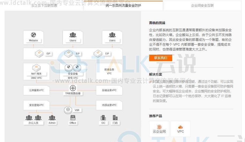The image size is (245, 142).
Task: Click the 推荐产品 heading
Action: pos(156,116)
